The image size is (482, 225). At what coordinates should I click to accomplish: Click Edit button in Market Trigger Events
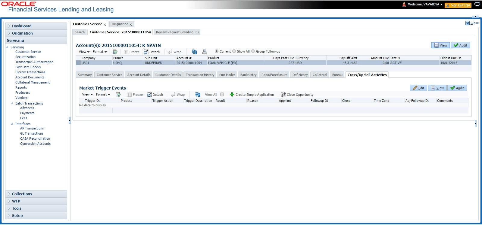pyautogui.click(x=418, y=88)
